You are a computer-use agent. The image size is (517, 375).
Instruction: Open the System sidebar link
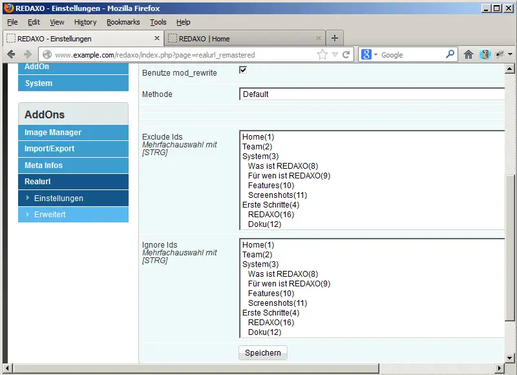(x=73, y=83)
